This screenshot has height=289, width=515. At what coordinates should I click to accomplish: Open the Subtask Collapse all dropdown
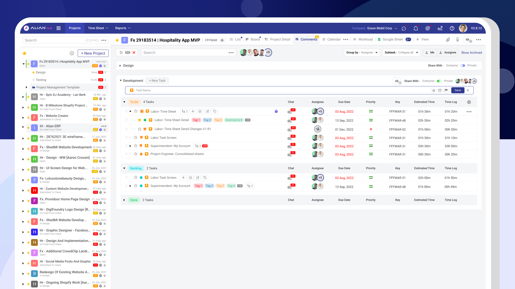pos(401,53)
